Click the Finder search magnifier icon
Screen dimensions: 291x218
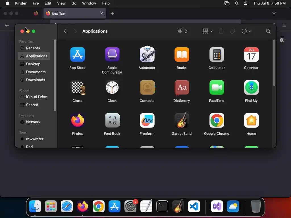(268, 31)
